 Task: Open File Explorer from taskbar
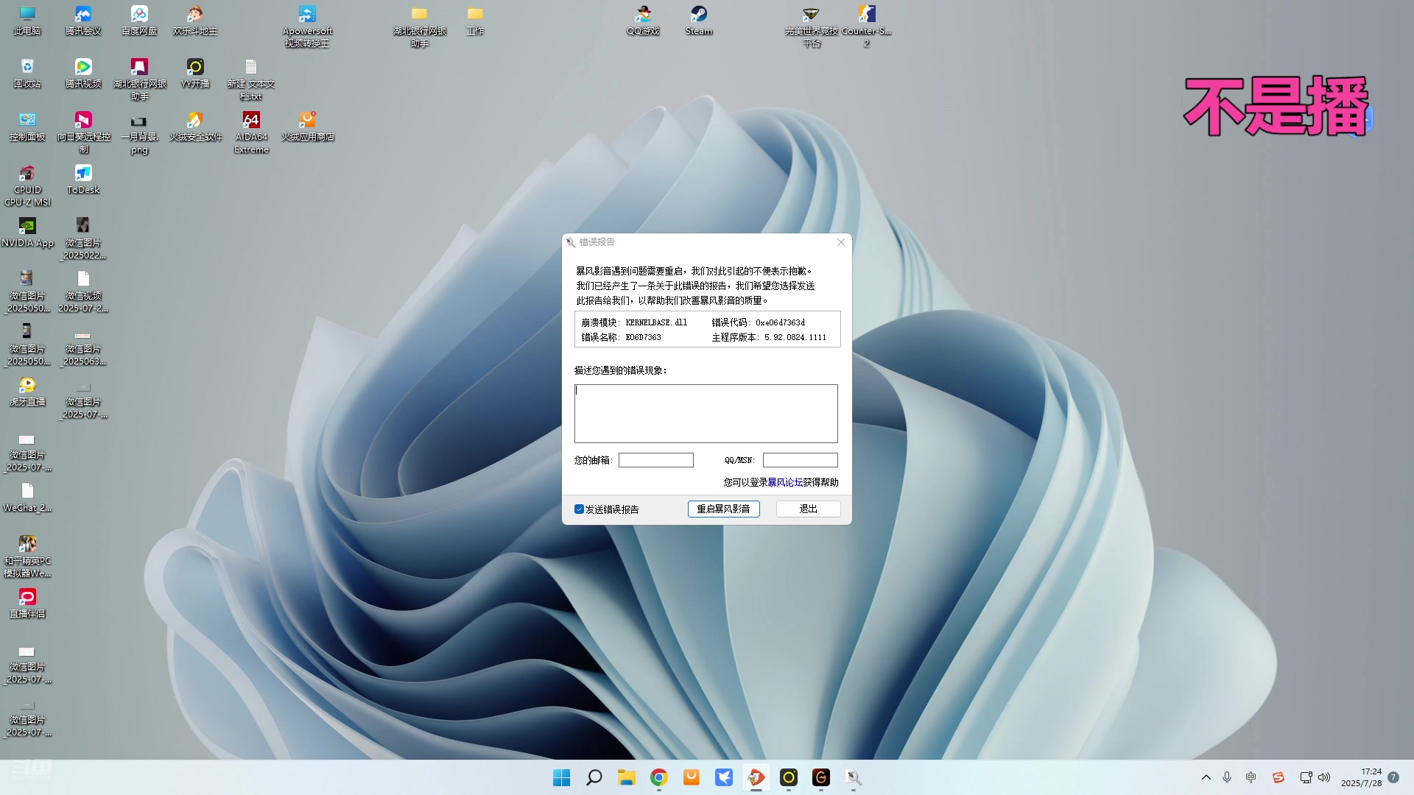626,777
